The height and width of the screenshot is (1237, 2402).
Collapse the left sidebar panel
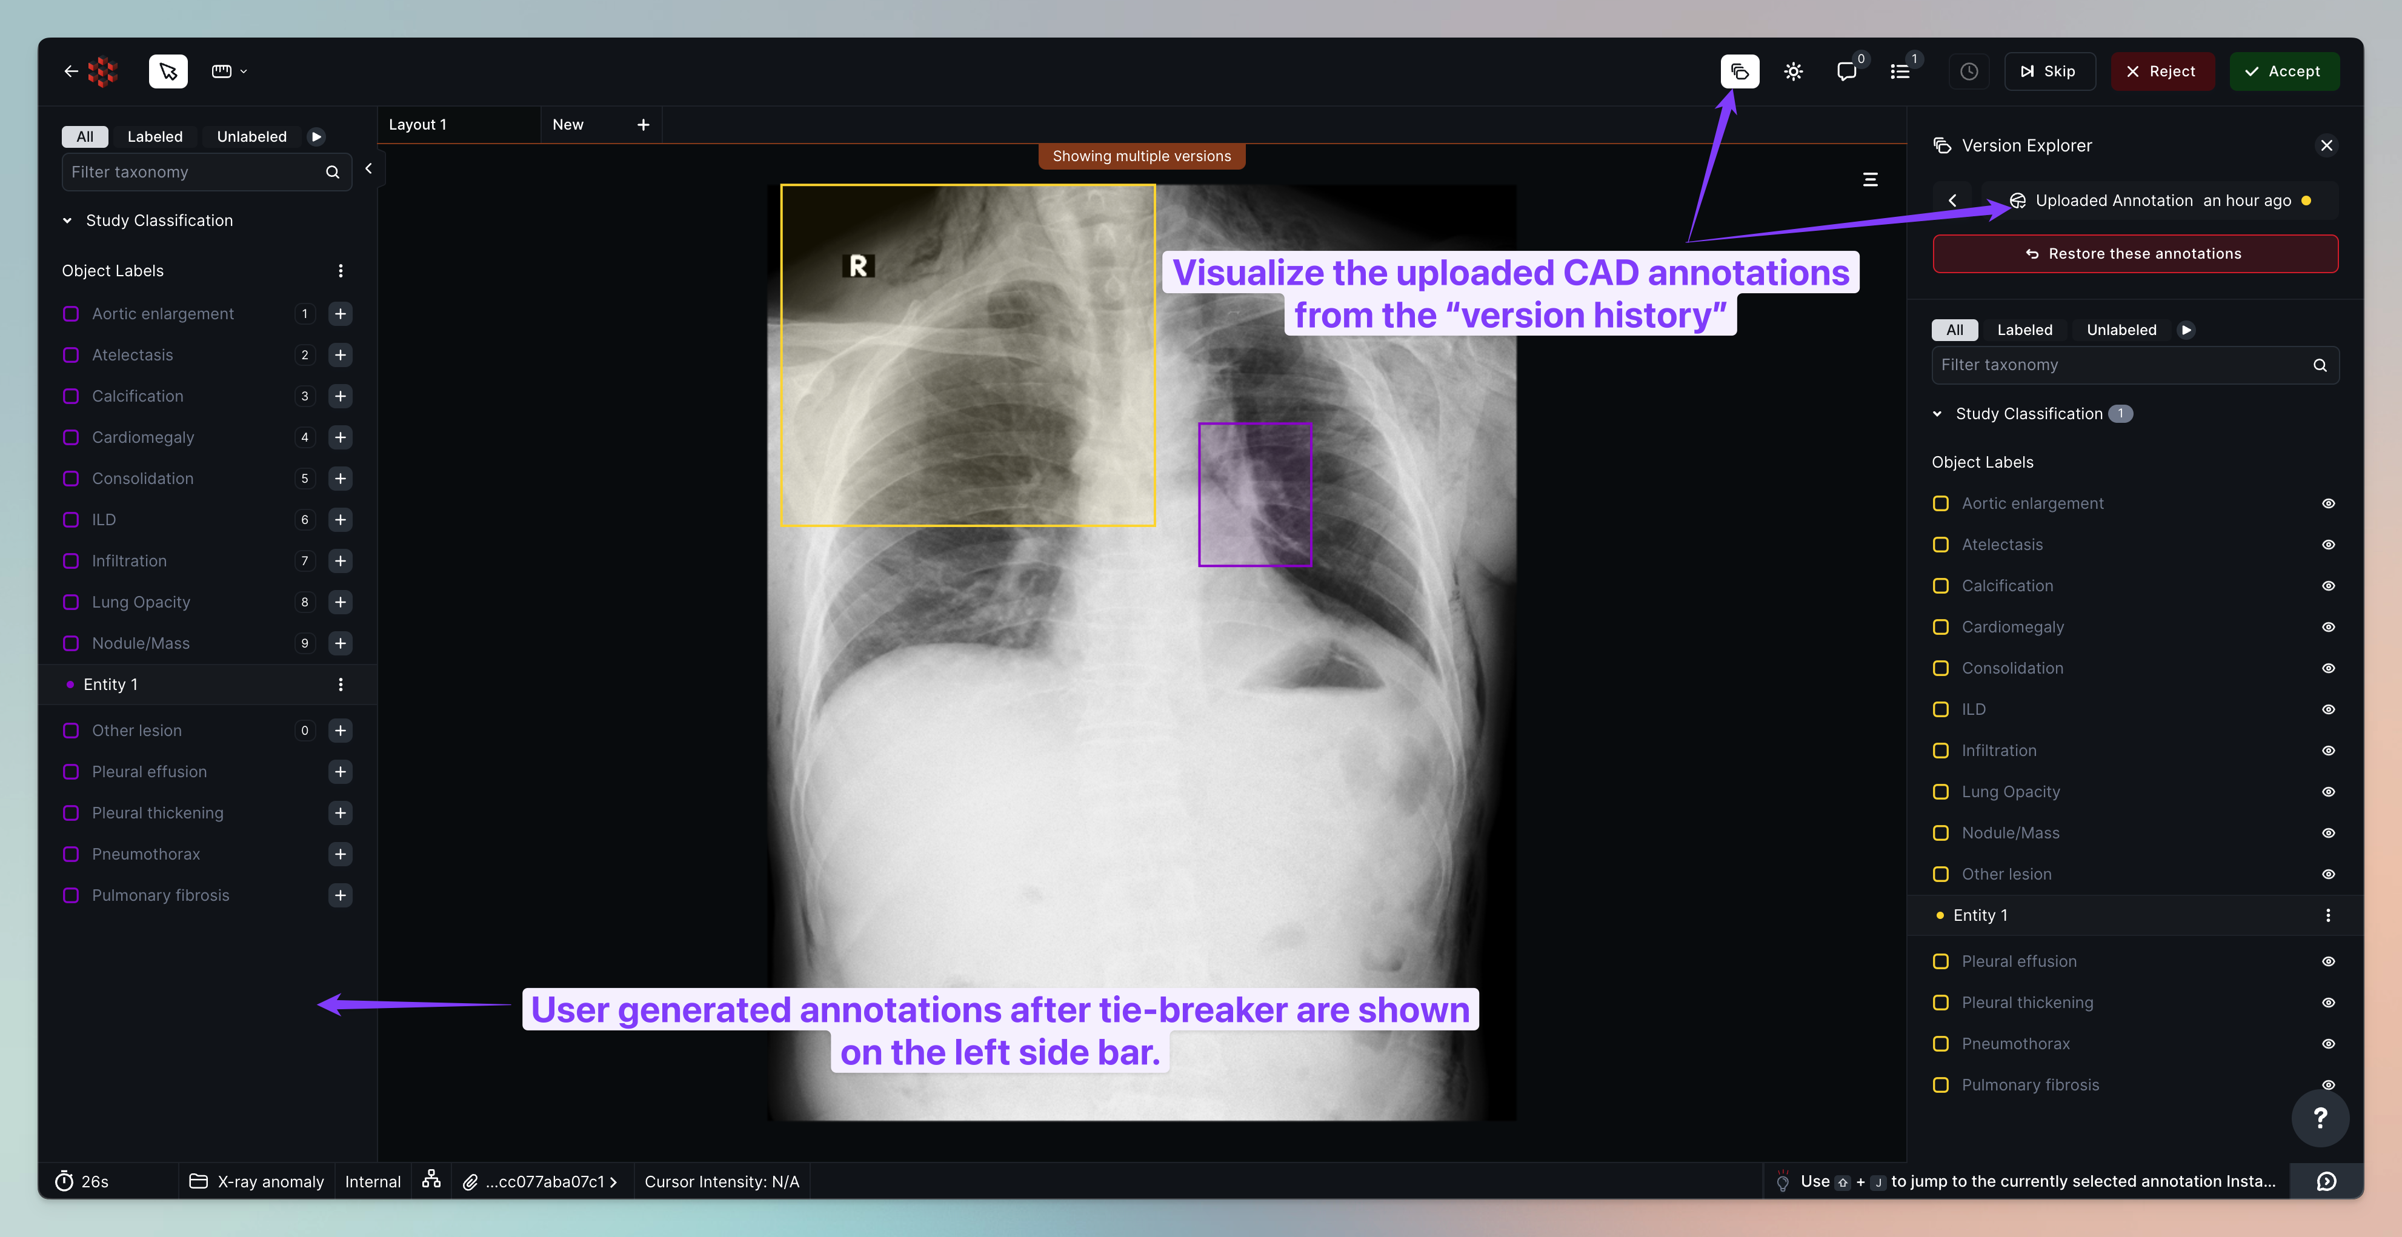pos(368,169)
